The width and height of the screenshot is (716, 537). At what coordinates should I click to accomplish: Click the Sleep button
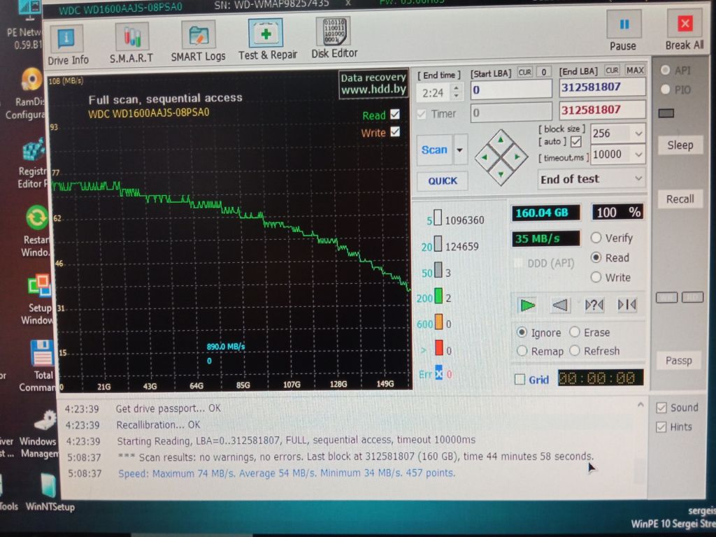[x=680, y=145]
